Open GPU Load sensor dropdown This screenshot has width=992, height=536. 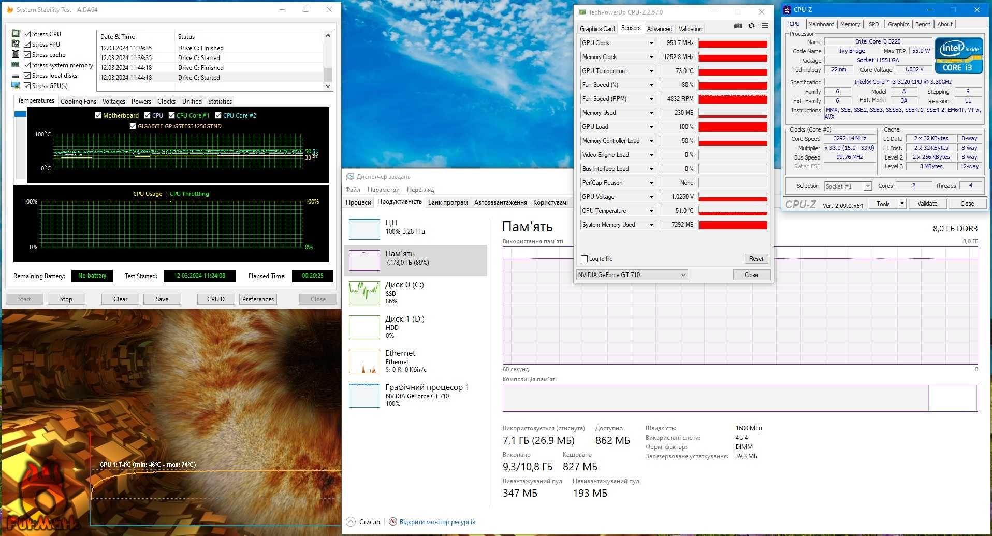[651, 127]
